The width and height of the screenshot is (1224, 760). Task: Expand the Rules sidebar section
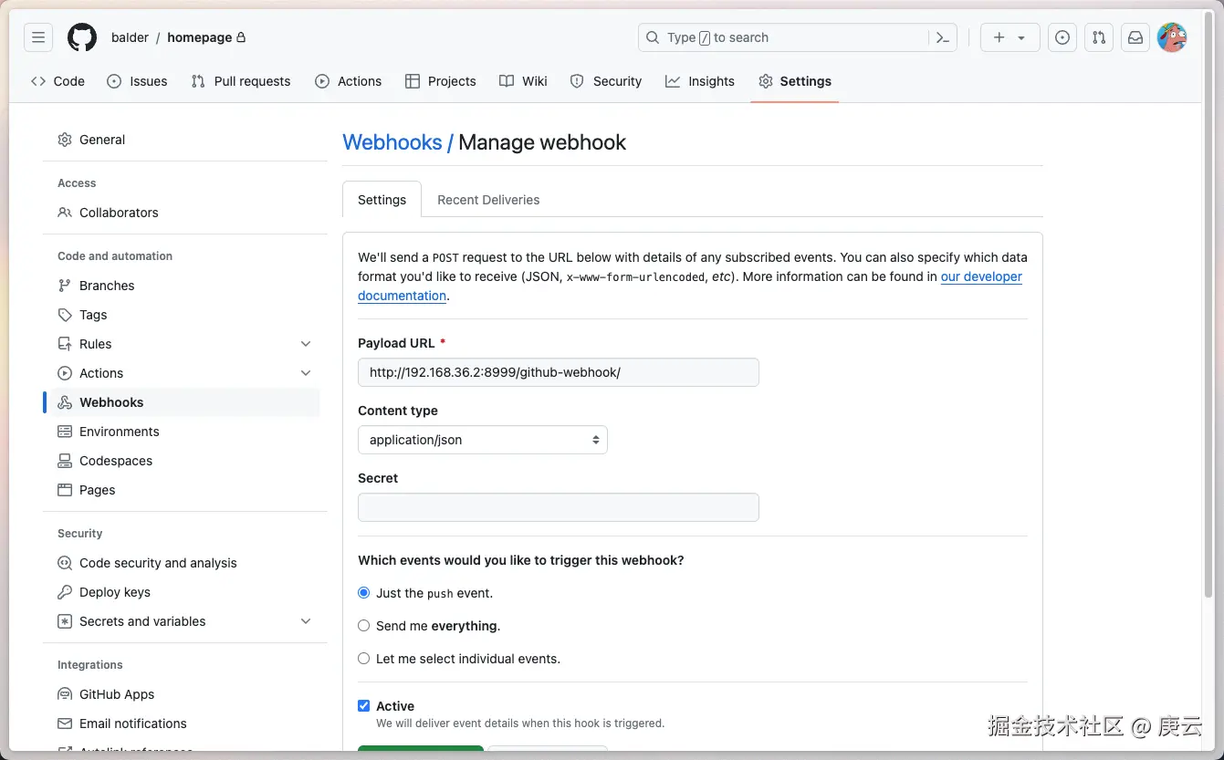click(x=306, y=344)
